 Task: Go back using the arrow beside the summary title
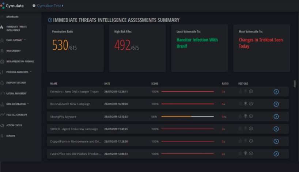point(50,20)
